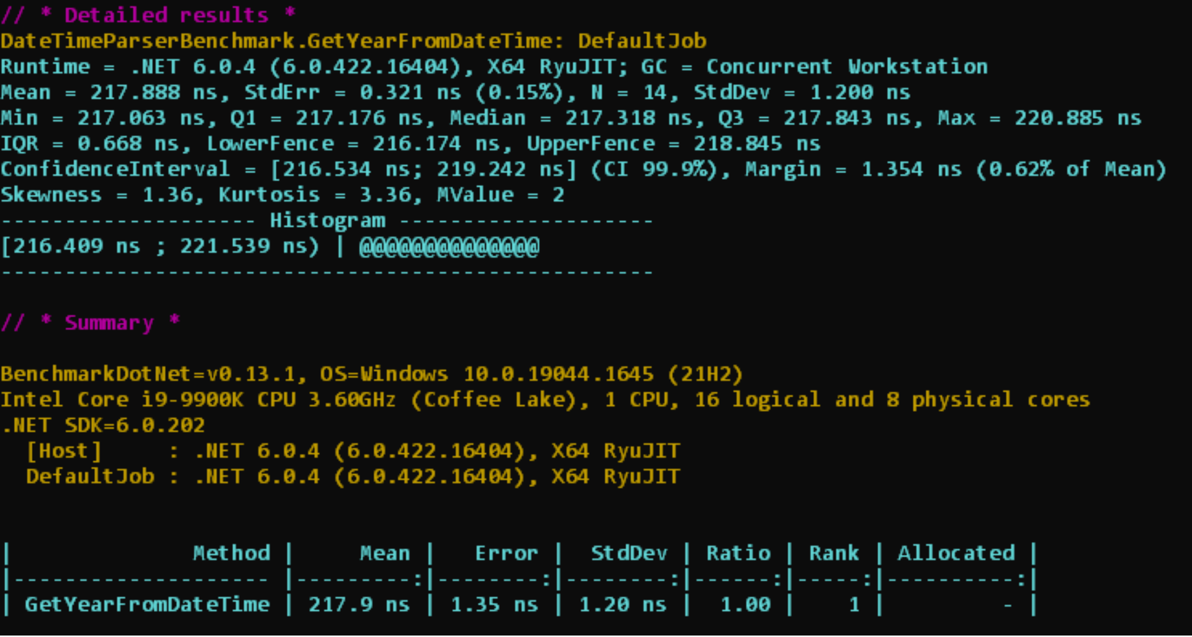Click the GetYearFromDateTime table row cell
The image size is (1192, 637).
pyautogui.click(x=147, y=605)
